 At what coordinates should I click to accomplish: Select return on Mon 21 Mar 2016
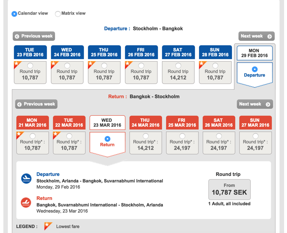pos(33,136)
